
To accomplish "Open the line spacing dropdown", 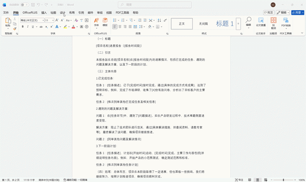I will point(142,27).
